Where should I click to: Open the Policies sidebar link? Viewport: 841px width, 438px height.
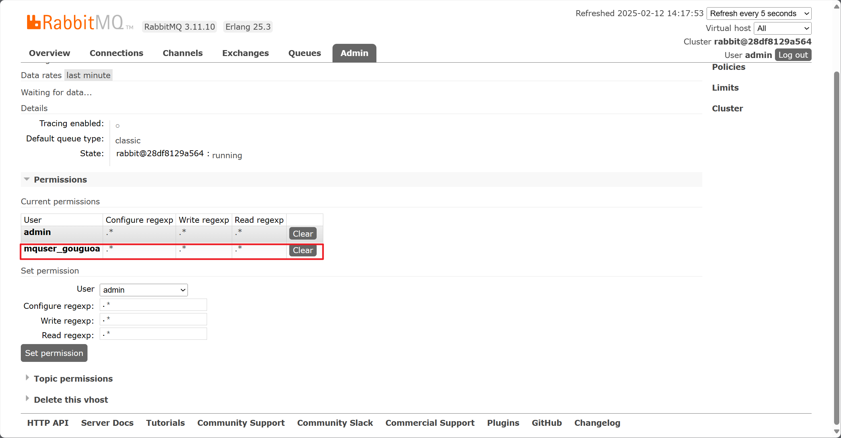(x=728, y=67)
